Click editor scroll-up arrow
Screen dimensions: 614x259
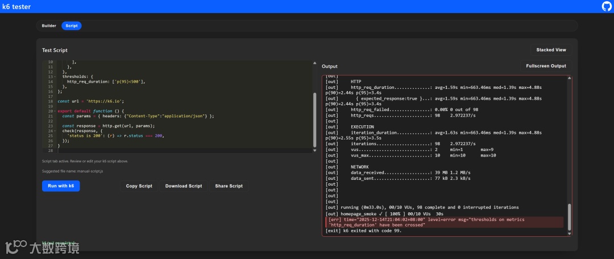coord(314,63)
